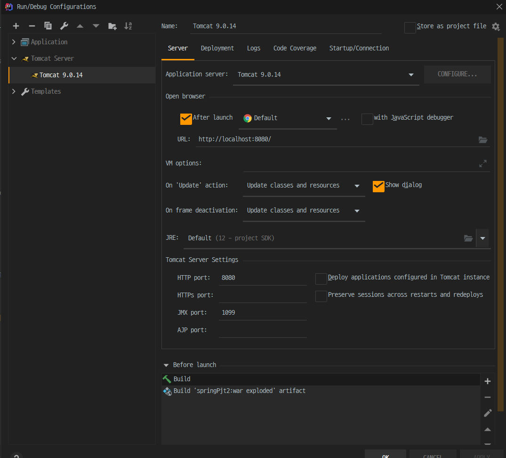Edit selected Before launch task with pencil
506x458 pixels.
coord(488,413)
